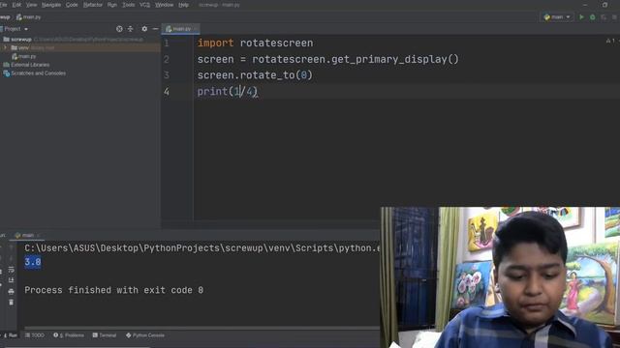Open the Terminal tool window
Image resolution: width=620 pixels, height=348 pixels.
tap(105, 335)
